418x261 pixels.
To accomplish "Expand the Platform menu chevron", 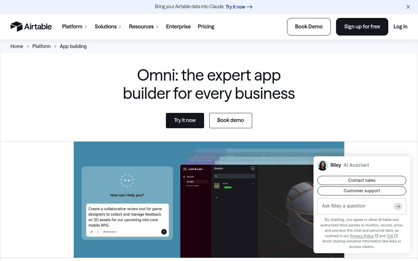I will (86, 27).
